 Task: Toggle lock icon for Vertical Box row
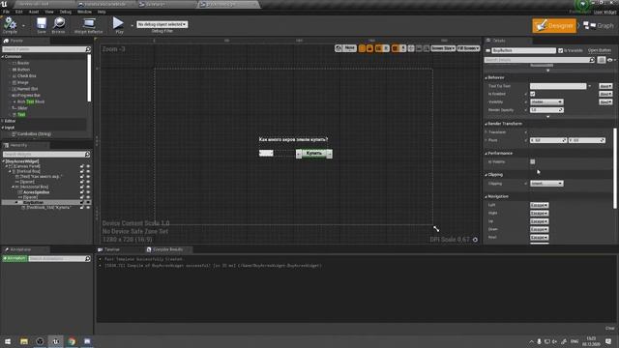point(82,172)
